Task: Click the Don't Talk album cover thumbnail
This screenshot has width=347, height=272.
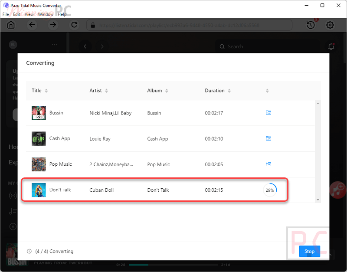Action: [39, 190]
